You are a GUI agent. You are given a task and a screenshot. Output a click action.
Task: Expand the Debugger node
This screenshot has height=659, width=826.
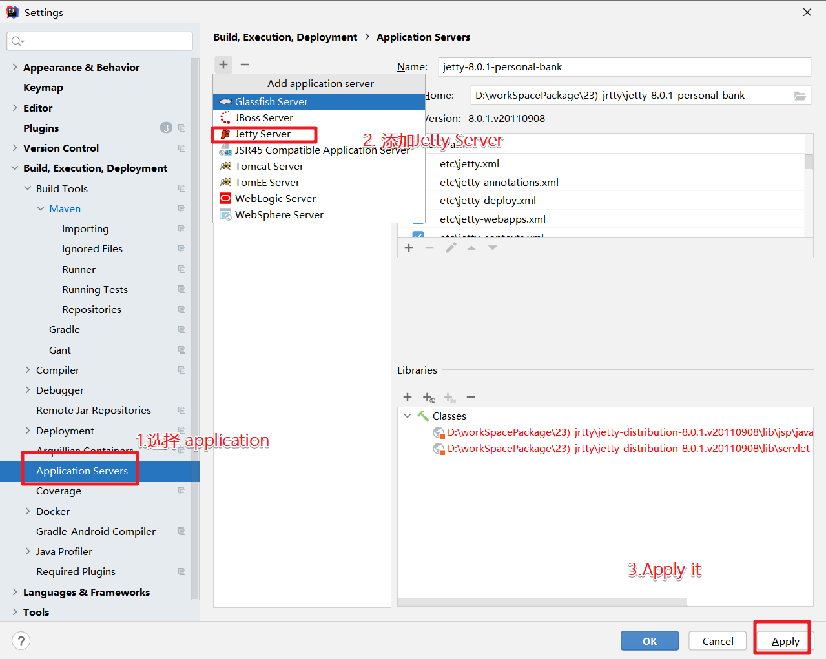pyautogui.click(x=28, y=390)
